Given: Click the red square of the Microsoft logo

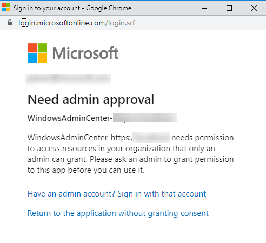Looking at the screenshot, I should [x=32, y=48].
